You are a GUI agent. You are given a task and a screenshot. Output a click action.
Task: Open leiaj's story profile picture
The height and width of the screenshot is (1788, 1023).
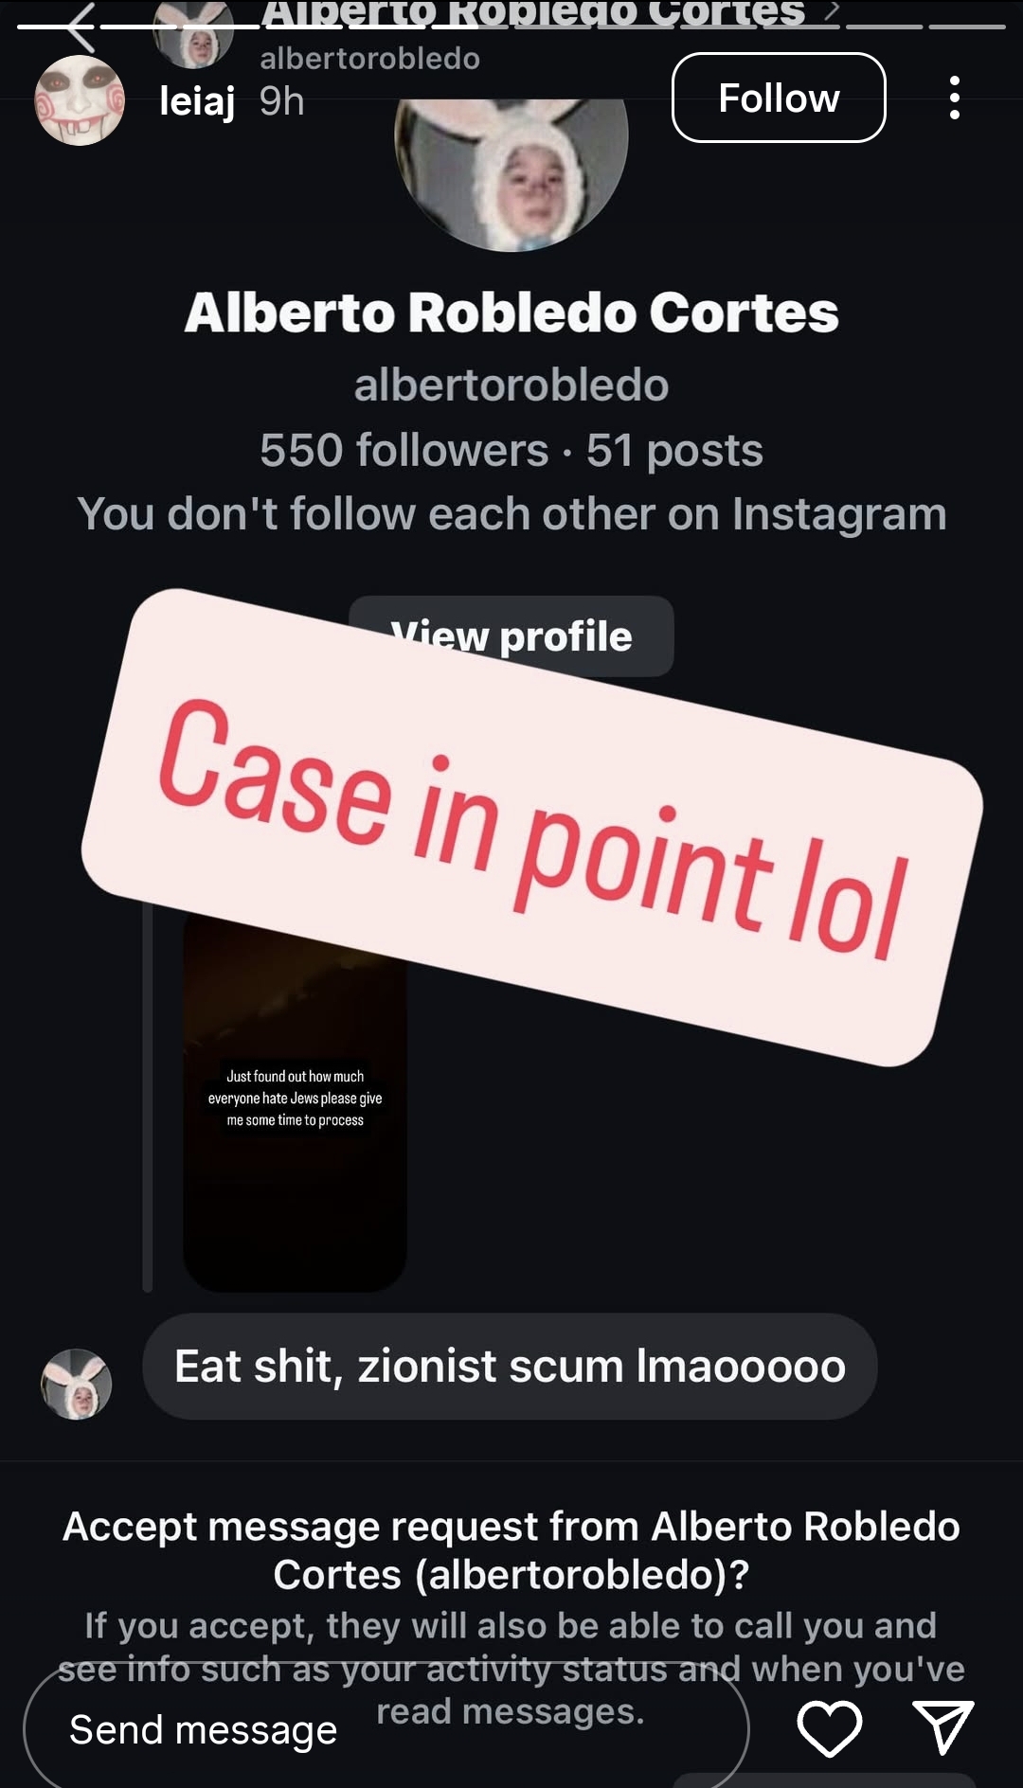tap(80, 100)
